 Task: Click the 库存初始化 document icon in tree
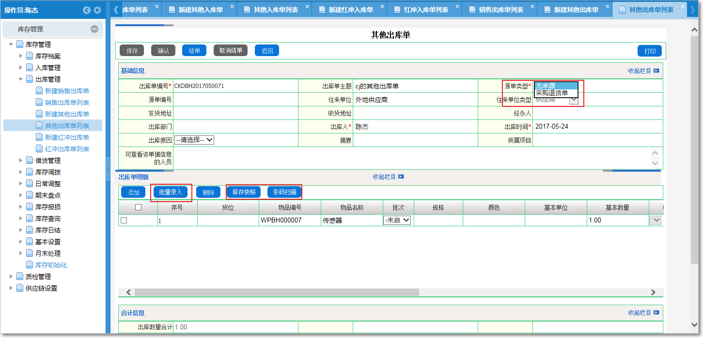30,265
